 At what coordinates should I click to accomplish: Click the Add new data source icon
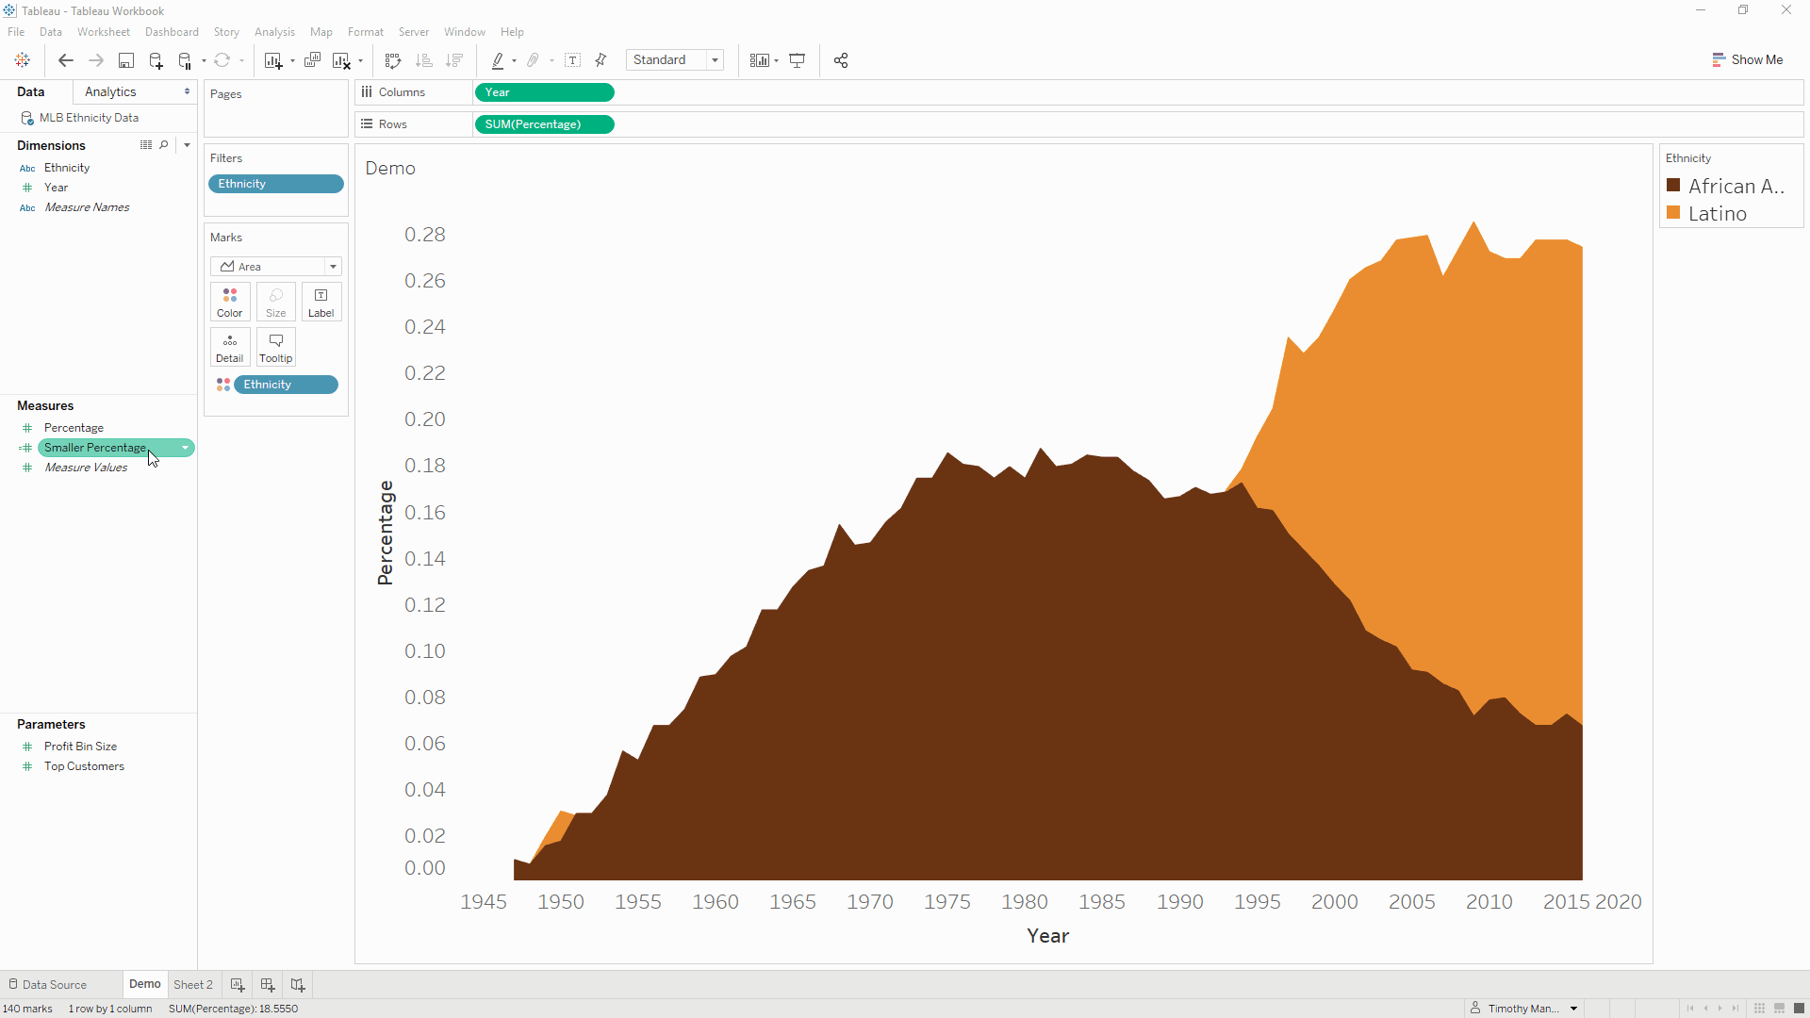coord(156,60)
